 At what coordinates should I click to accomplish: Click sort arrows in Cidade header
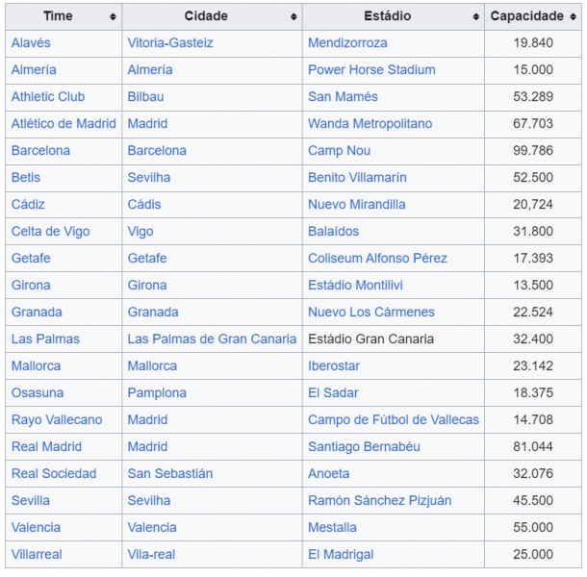click(x=293, y=17)
